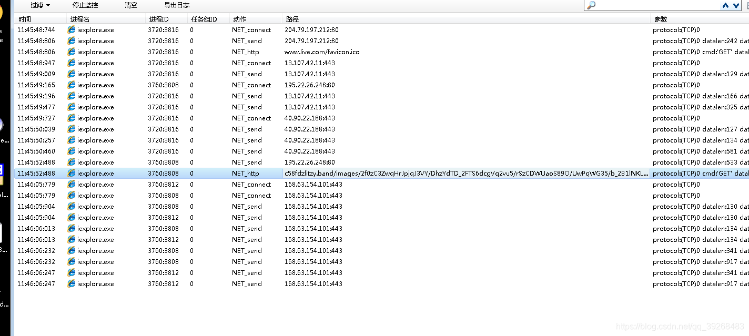The image size is (749, 336).
Task: Click the parameter 'datalen:166' cell
Action: [x=700, y=96]
